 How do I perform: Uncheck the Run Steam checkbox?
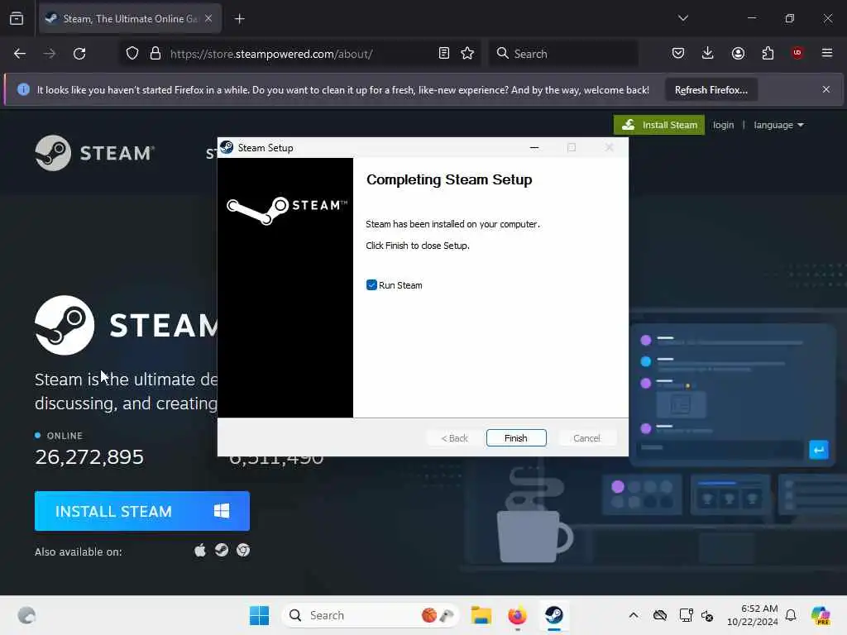[x=371, y=285]
